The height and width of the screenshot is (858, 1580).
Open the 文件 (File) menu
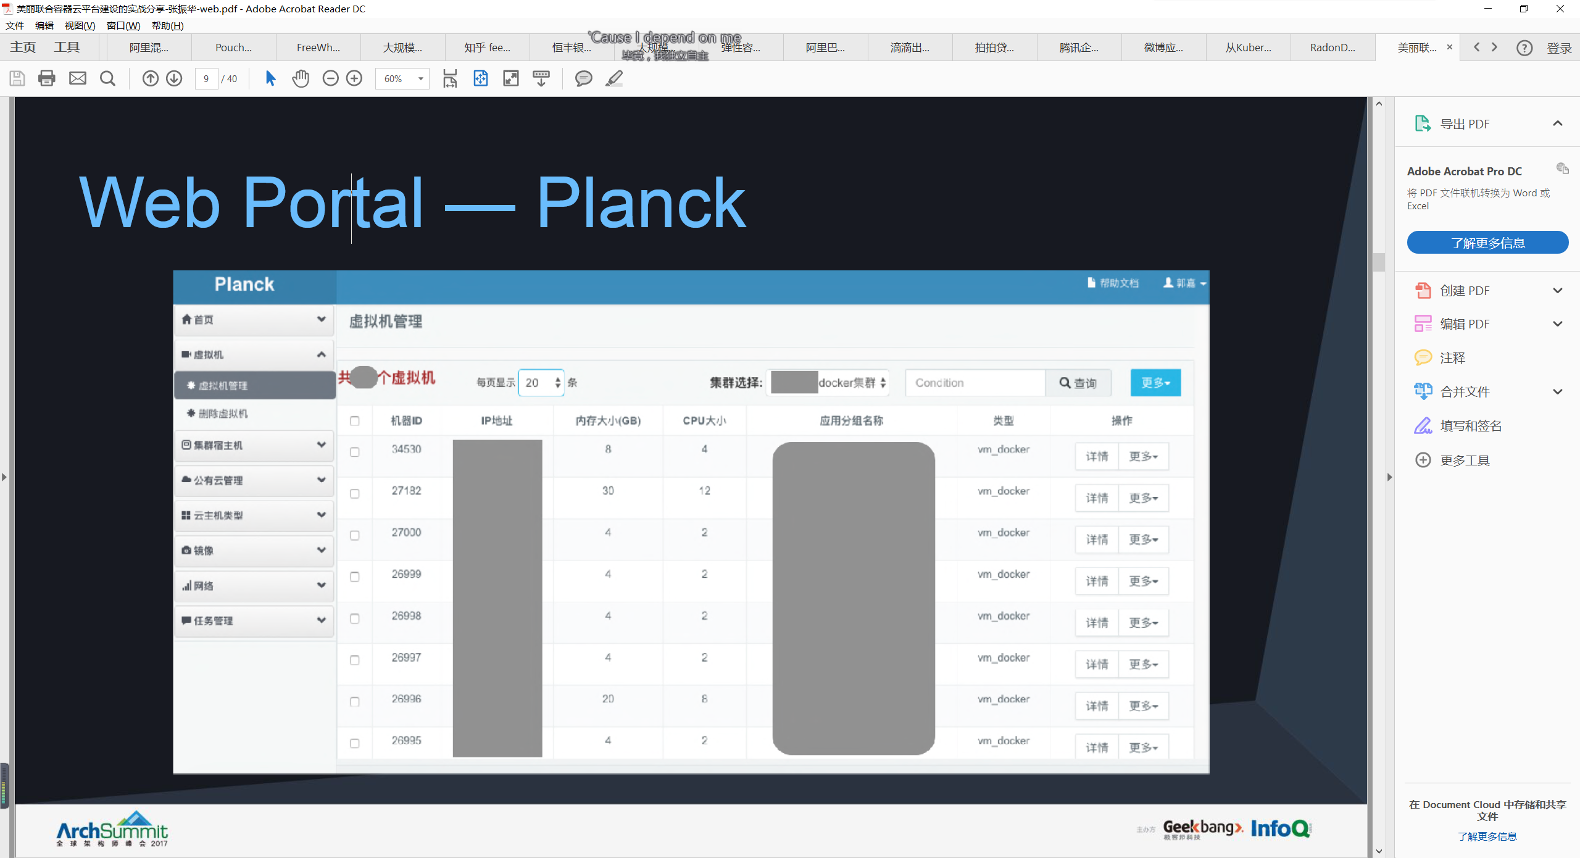pyautogui.click(x=15, y=25)
